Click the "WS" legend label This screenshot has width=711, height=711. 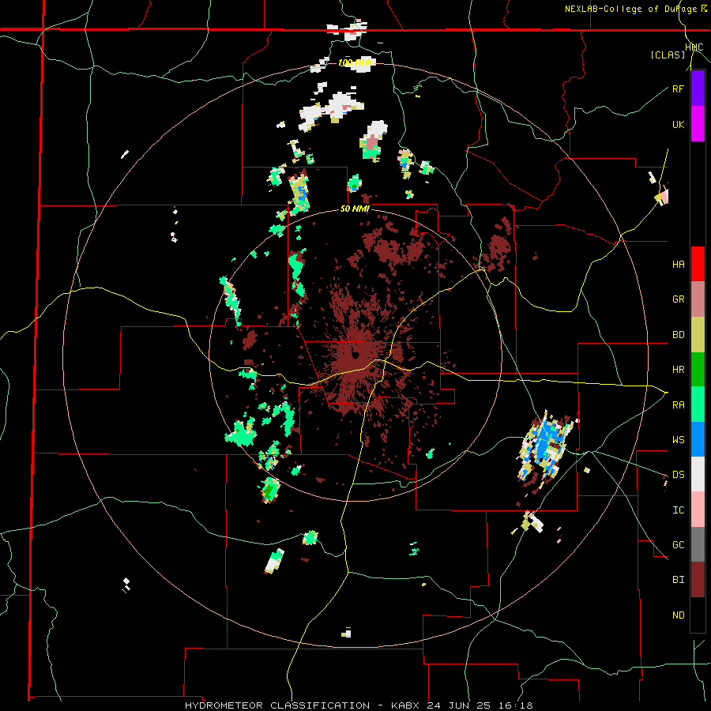point(678,440)
